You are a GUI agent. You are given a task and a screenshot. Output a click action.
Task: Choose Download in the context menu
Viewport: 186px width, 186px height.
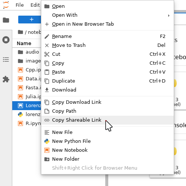[x=108, y=90]
